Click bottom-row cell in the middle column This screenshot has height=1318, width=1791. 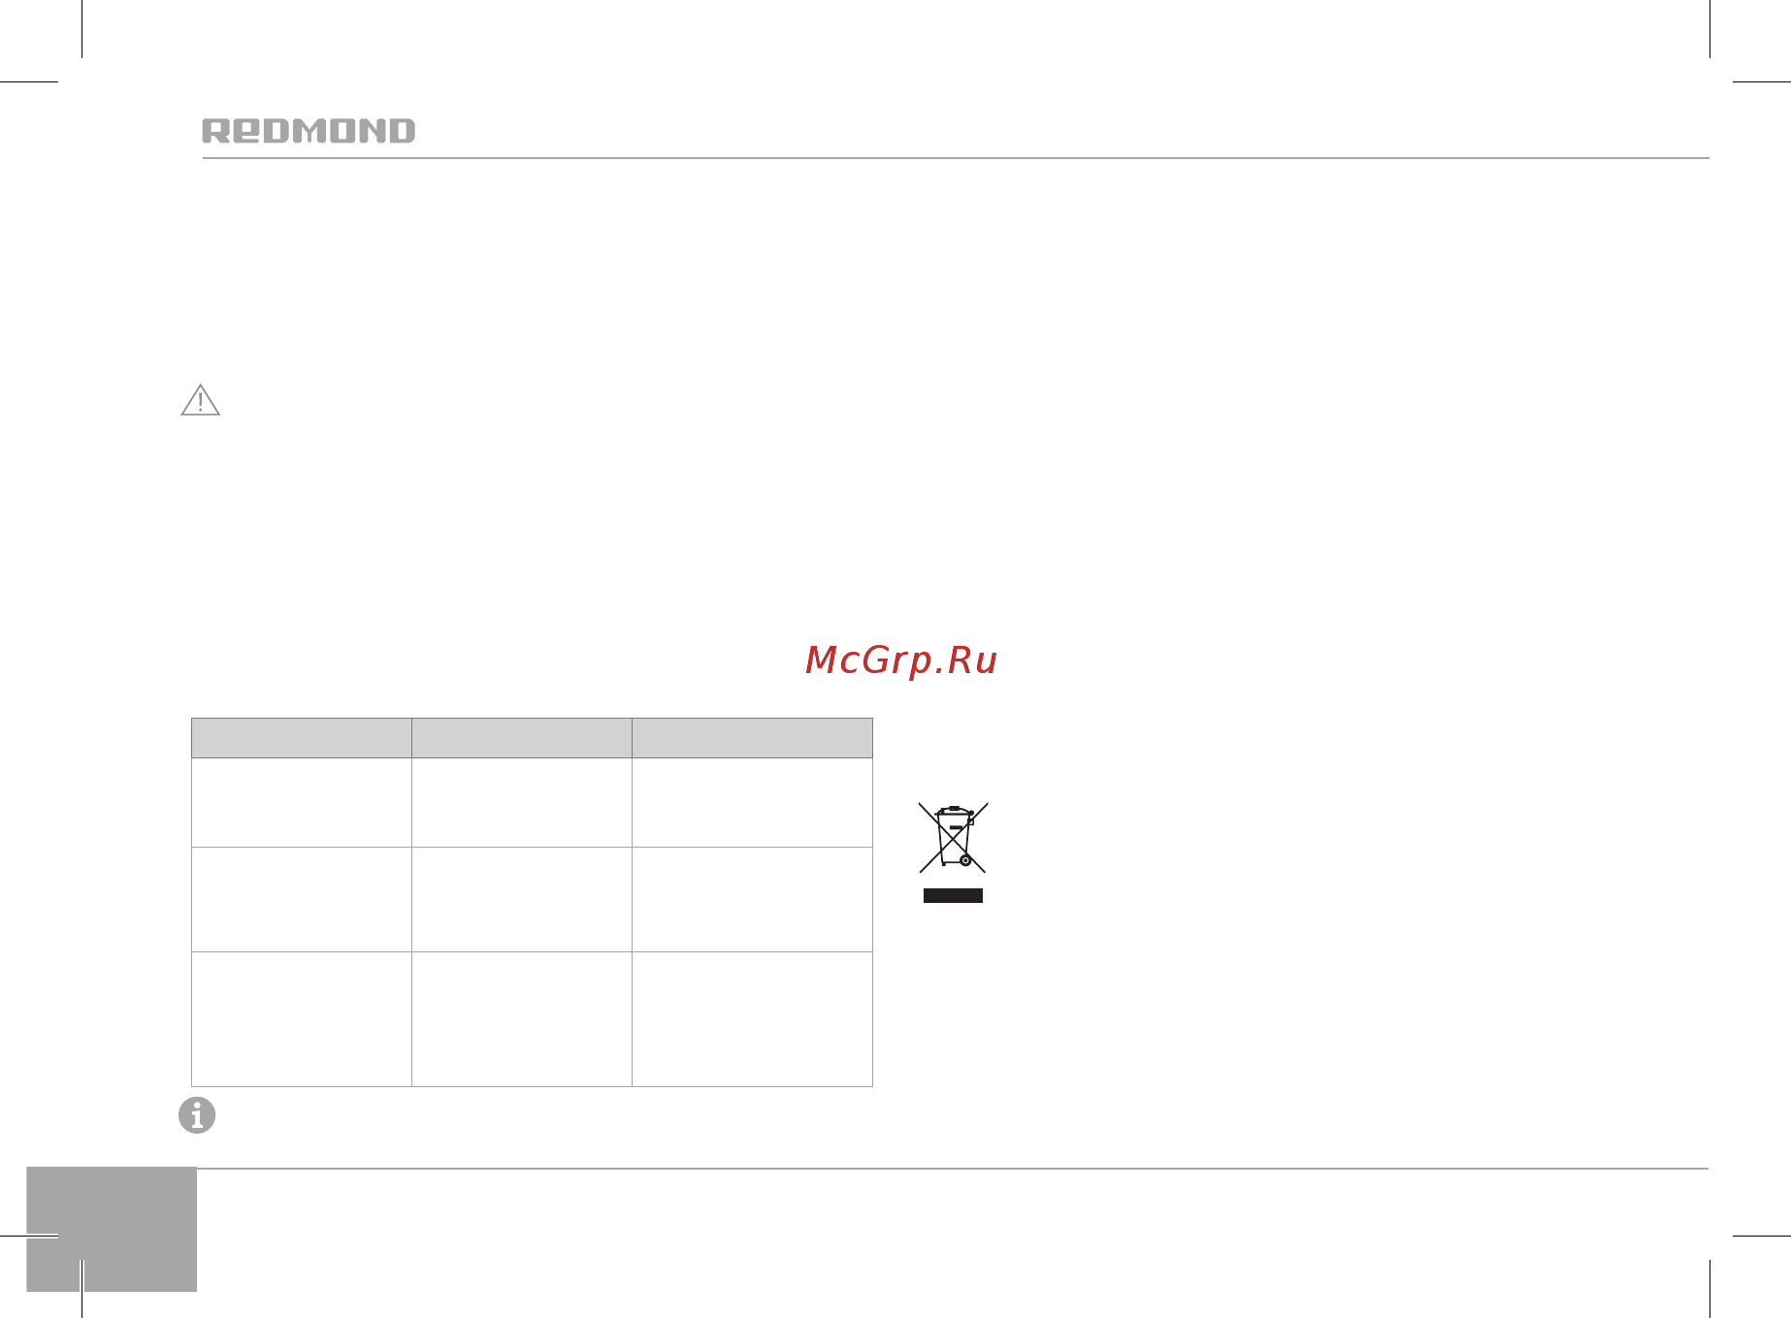[522, 1019]
